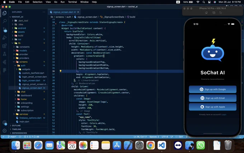Click _SignupScreenState in breadcrumb

pos(114,17)
